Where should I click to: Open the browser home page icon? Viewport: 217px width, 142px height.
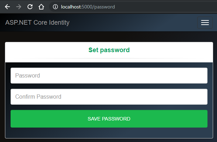pyautogui.click(x=41, y=7)
